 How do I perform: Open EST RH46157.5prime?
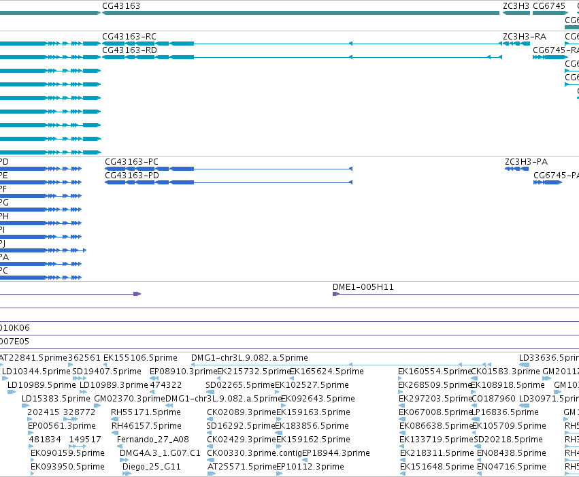coord(146,426)
